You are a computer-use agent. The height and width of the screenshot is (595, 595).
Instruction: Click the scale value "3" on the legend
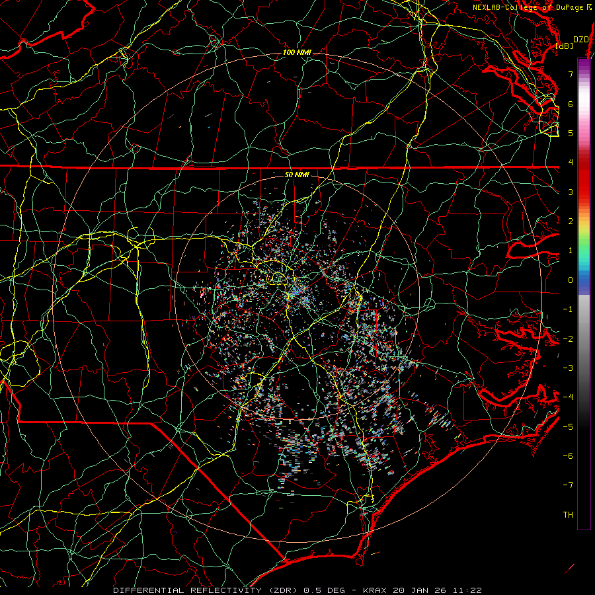tap(571, 192)
